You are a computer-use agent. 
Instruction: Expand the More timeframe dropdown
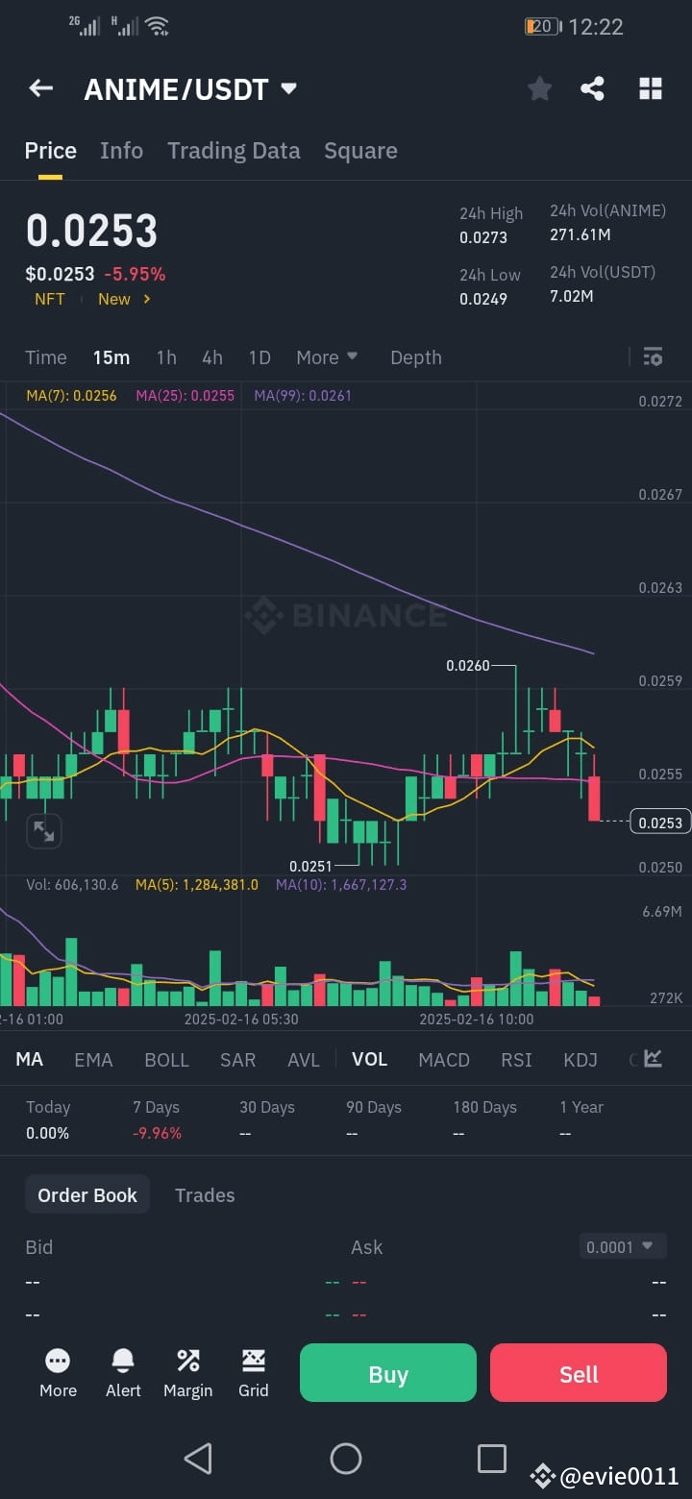(327, 356)
